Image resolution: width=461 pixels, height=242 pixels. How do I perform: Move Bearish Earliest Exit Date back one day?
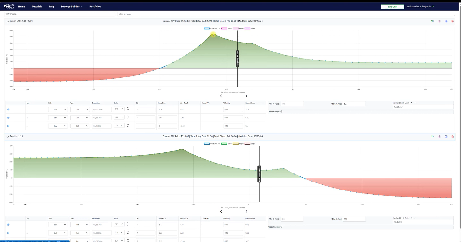coord(412,218)
